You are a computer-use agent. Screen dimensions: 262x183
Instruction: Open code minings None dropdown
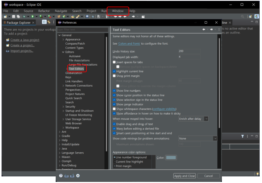point(198,138)
